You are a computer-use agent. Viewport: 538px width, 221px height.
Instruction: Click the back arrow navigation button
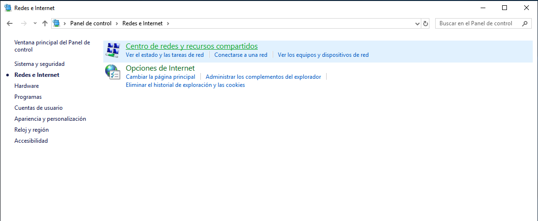10,24
